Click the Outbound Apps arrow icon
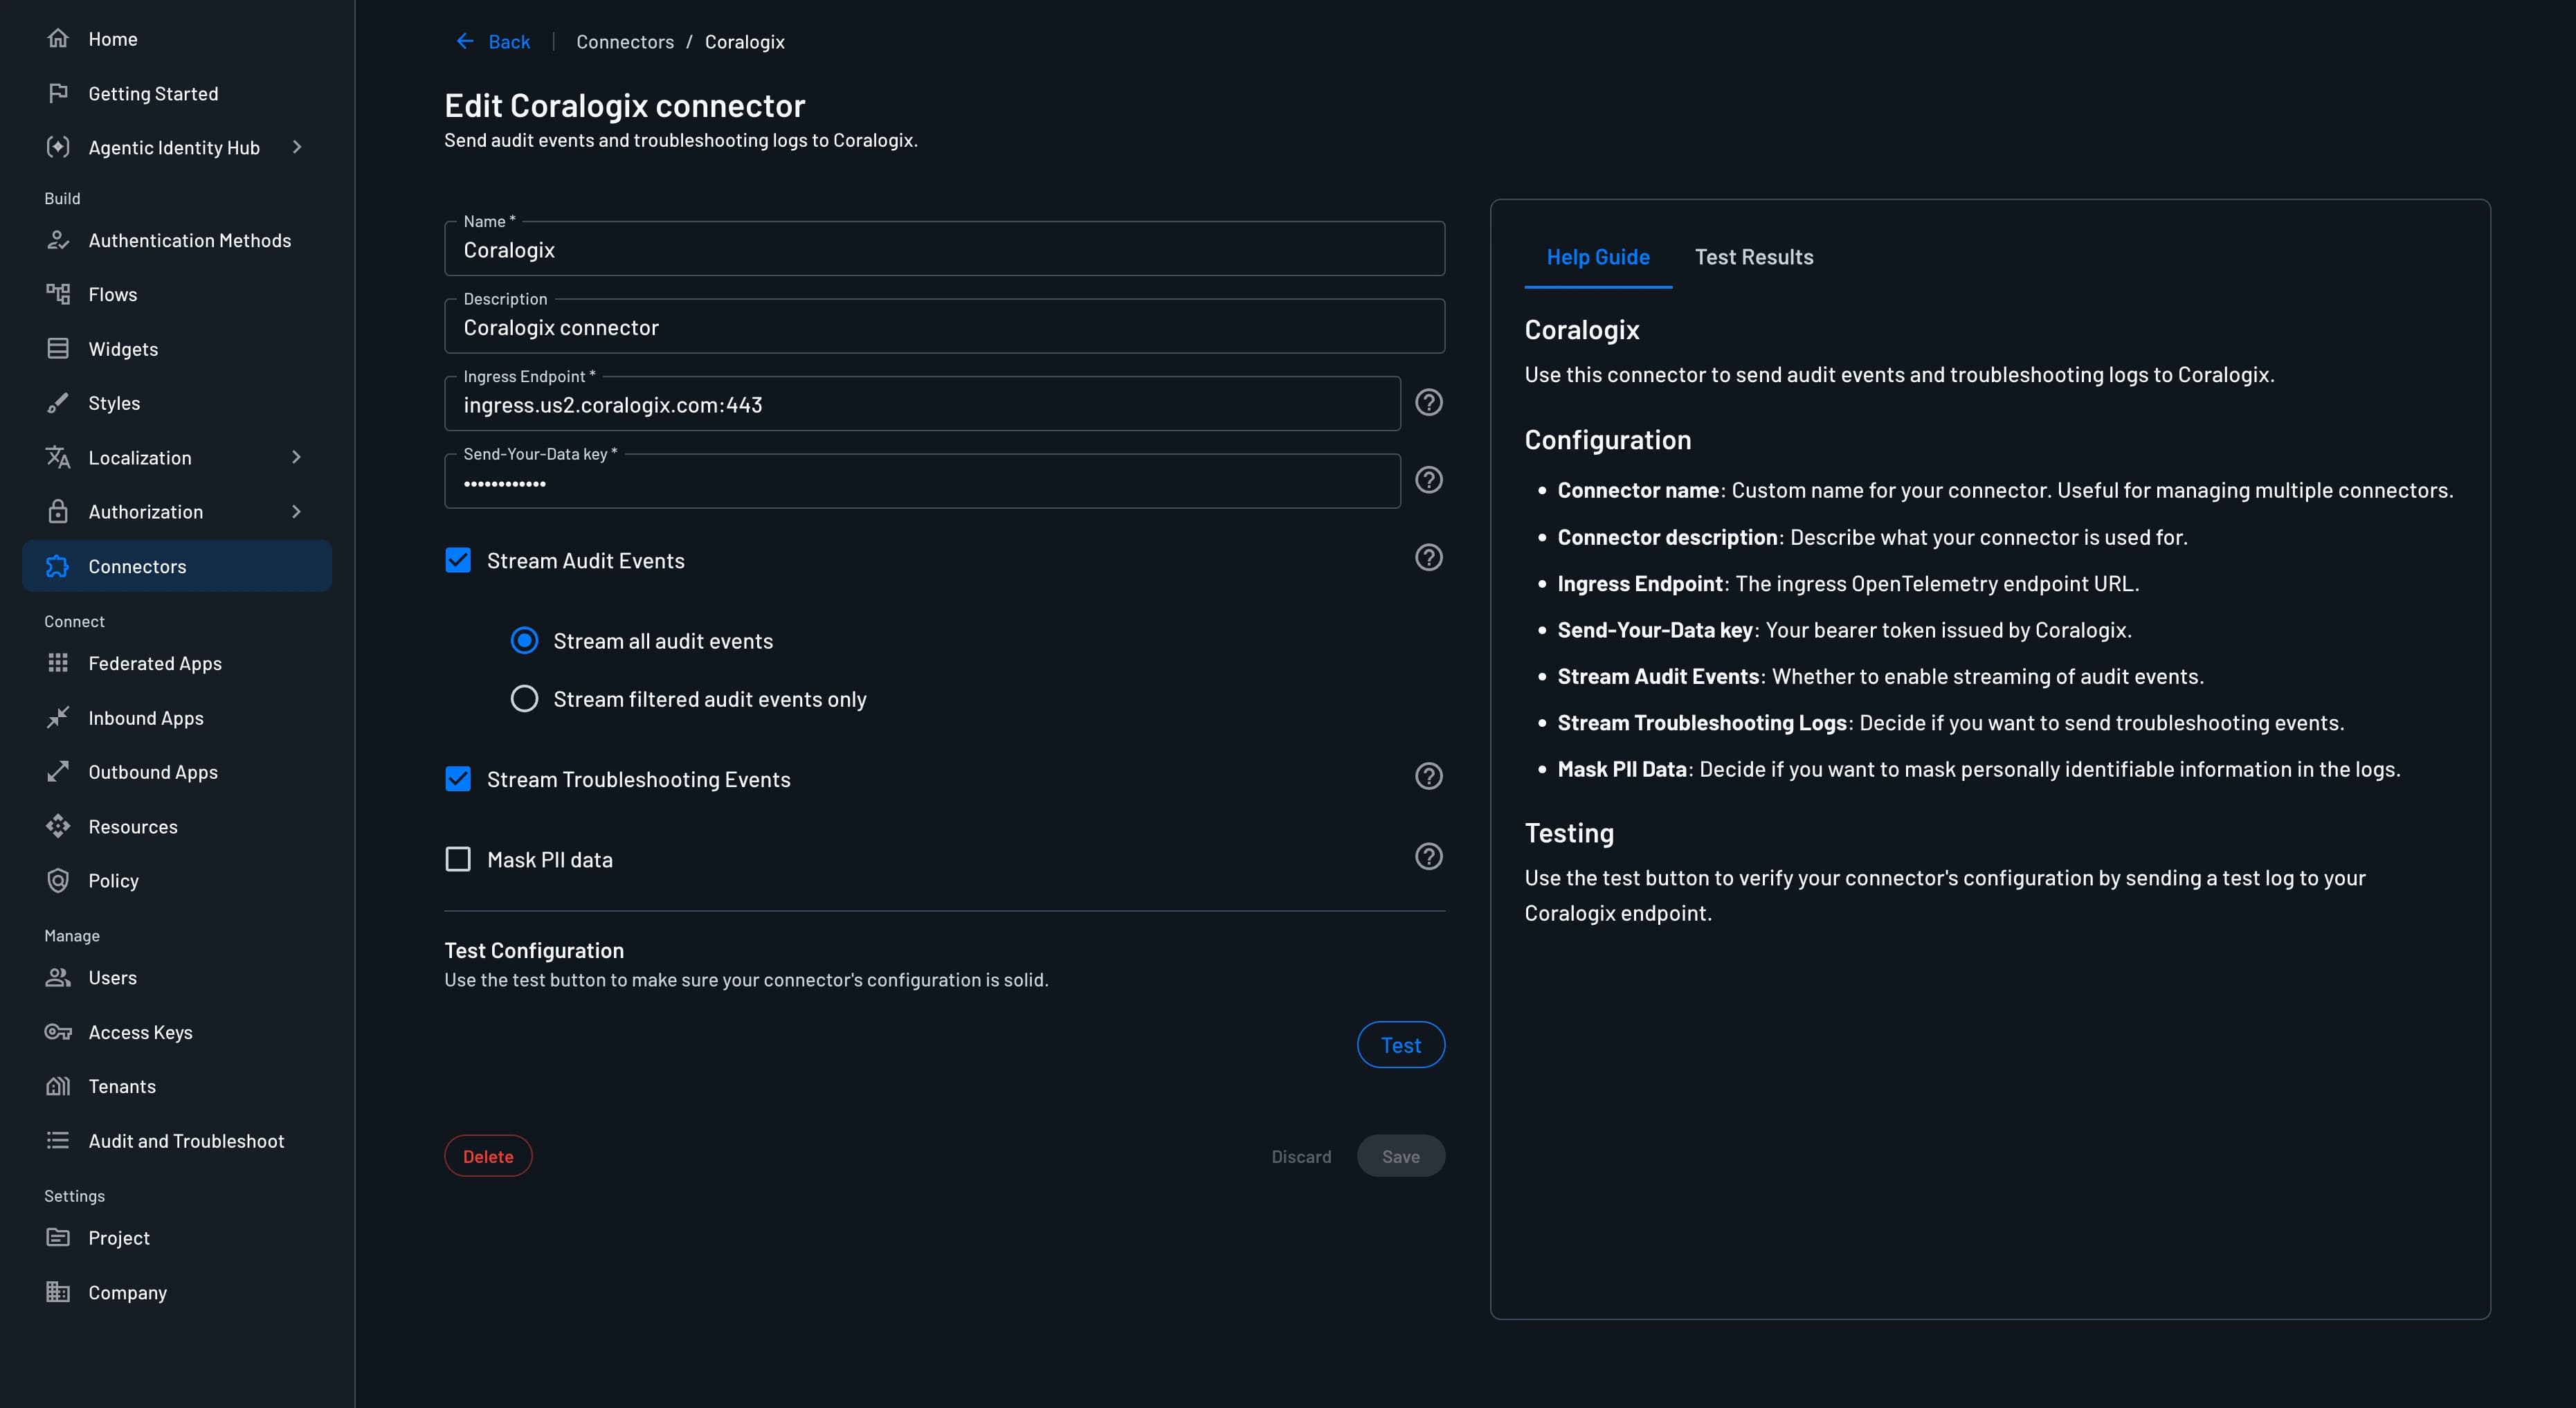Screen dimensions: 2576x1408 [x=58, y=772]
